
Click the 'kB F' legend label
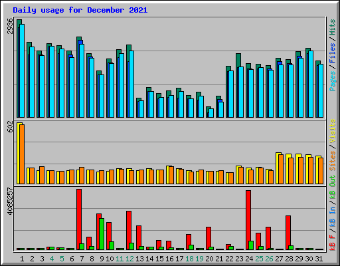333,243
